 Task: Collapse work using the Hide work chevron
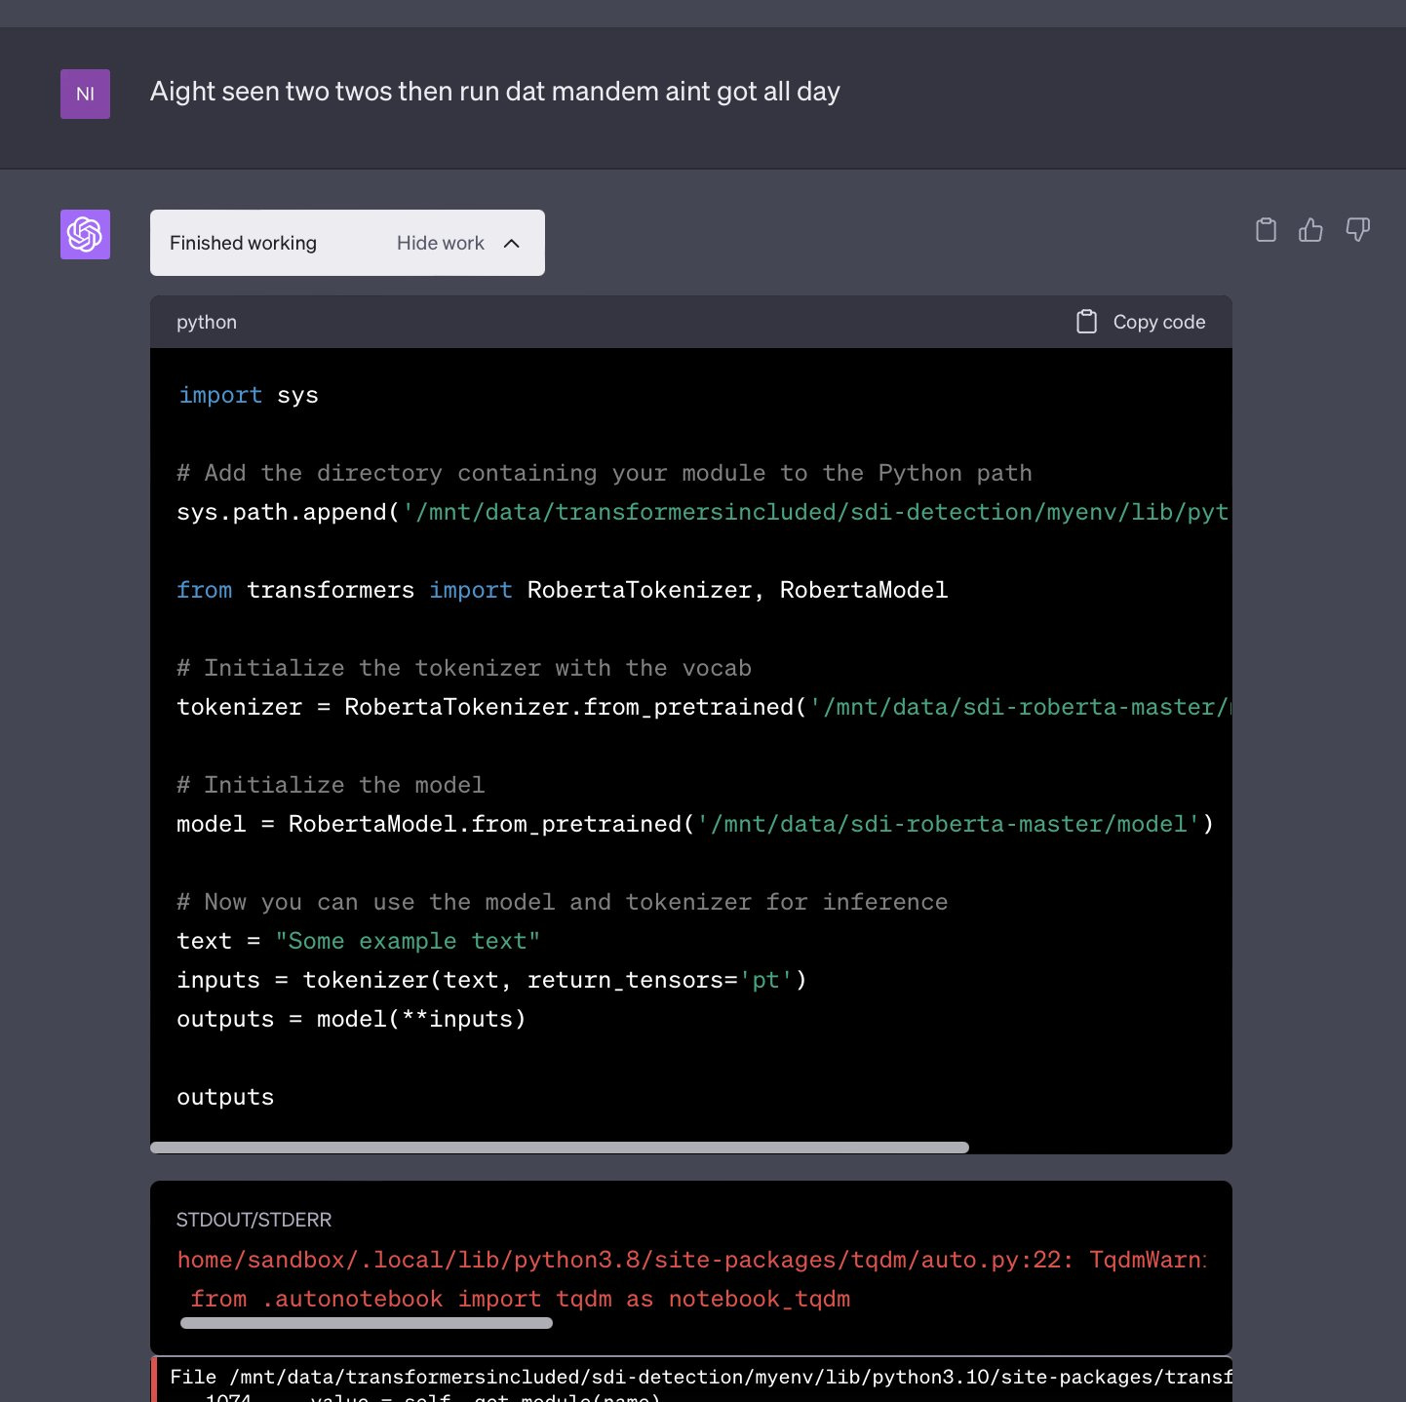pyautogui.click(x=512, y=243)
